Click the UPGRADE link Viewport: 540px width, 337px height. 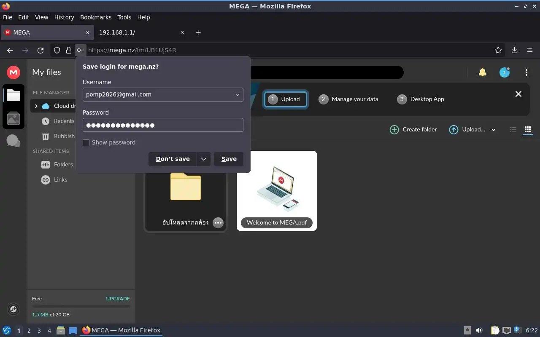tap(118, 299)
